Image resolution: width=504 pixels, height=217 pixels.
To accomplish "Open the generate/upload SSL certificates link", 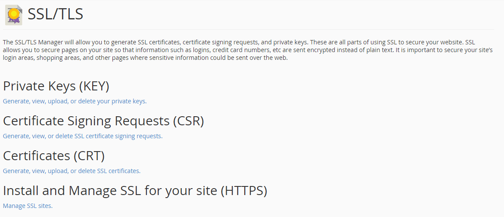I will pyautogui.click(x=72, y=171).
